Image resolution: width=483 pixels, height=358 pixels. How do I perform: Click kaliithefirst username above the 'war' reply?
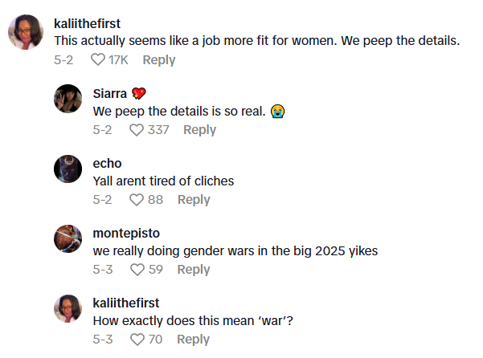click(x=126, y=303)
